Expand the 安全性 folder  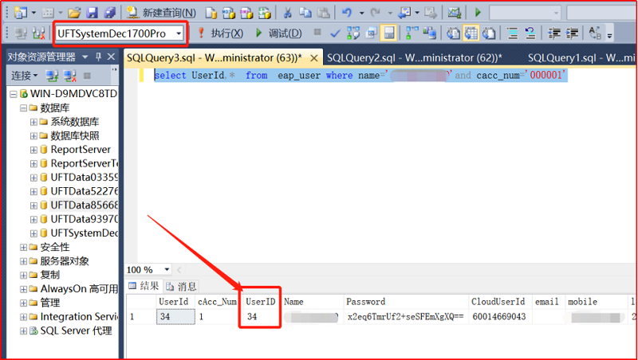coord(23,247)
